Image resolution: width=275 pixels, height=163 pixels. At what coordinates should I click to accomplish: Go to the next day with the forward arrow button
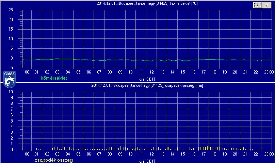tap(267, 5)
